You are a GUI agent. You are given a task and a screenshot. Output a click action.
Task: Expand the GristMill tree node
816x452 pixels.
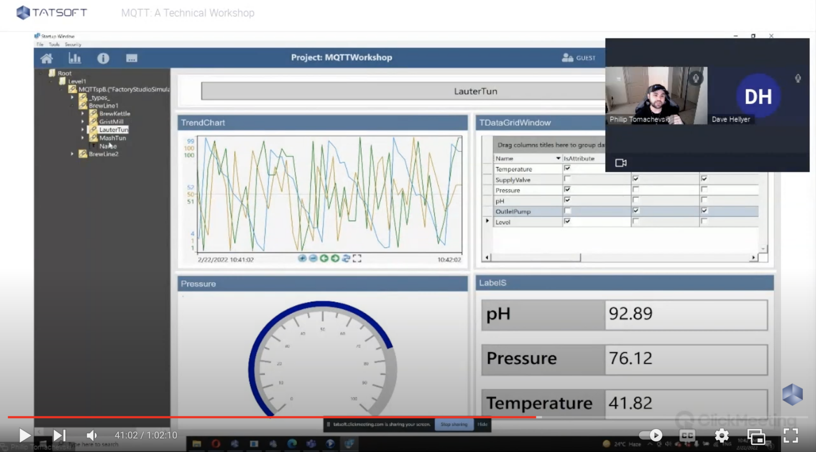point(82,121)
